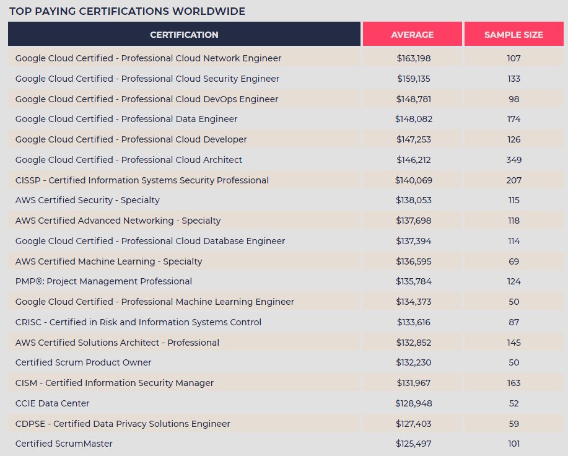Select 'Professional Machine Learning Engineer' row name
This screenshot has width=568, height=456.
point(155,301)
